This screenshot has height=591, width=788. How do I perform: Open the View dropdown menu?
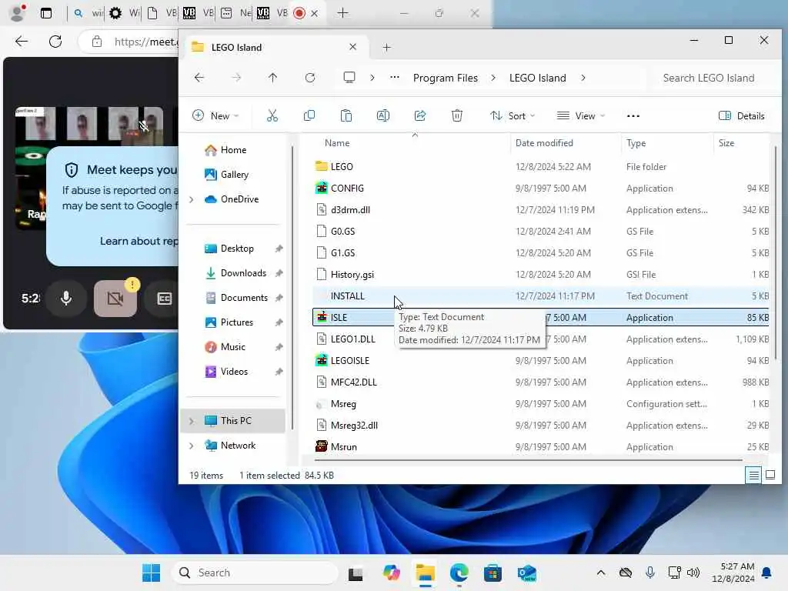[x=581, y=116]
